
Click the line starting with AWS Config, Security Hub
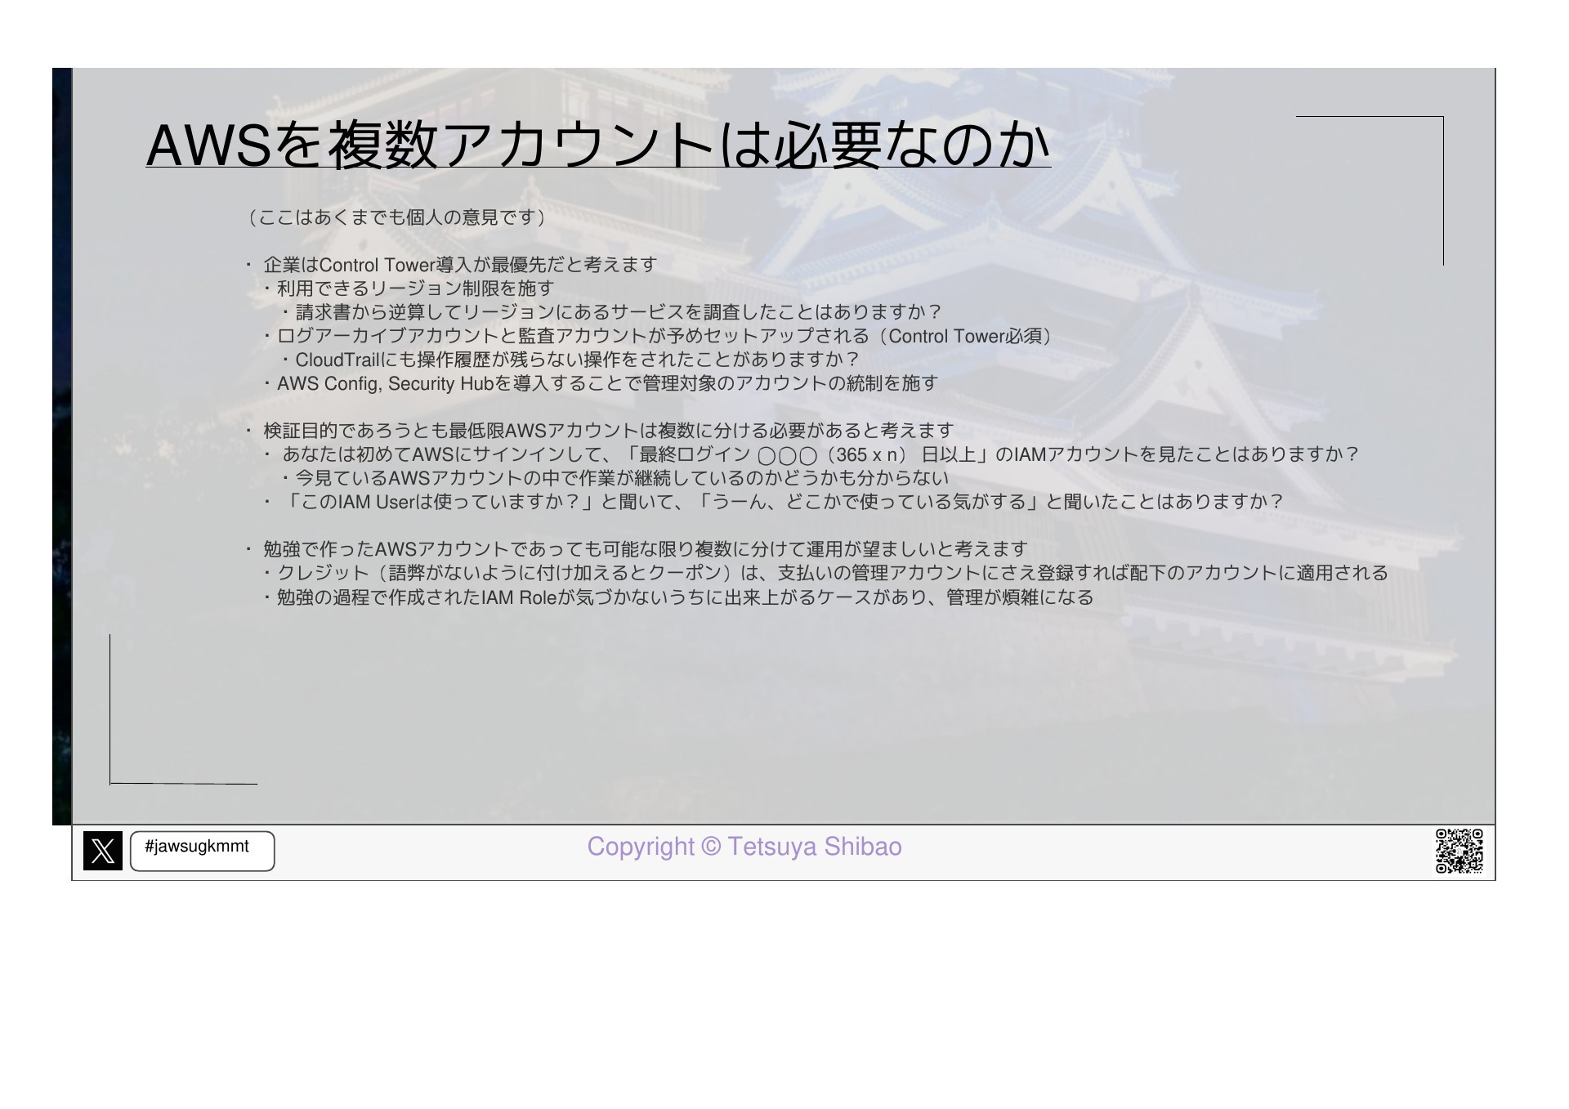[601, 383]
